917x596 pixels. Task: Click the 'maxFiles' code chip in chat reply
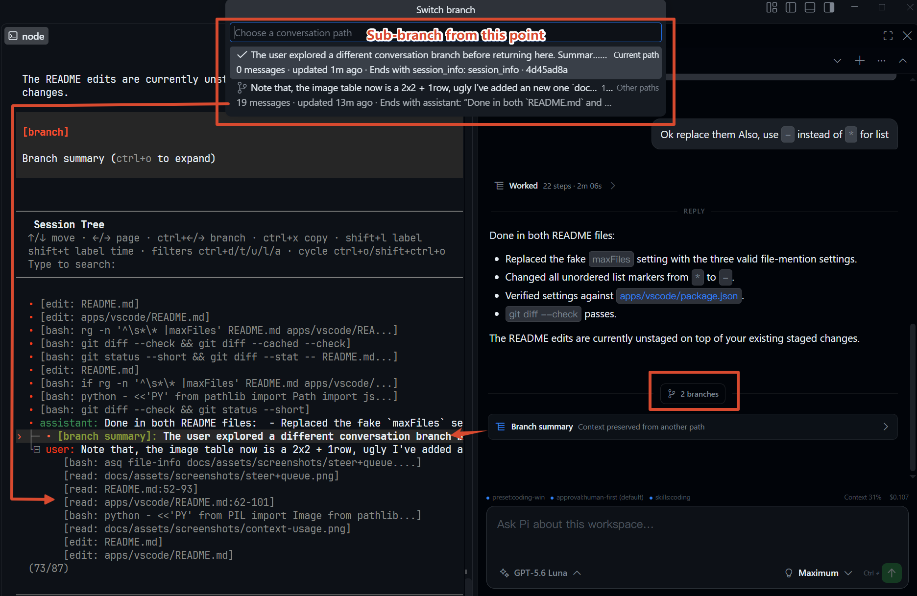point(611,259)
